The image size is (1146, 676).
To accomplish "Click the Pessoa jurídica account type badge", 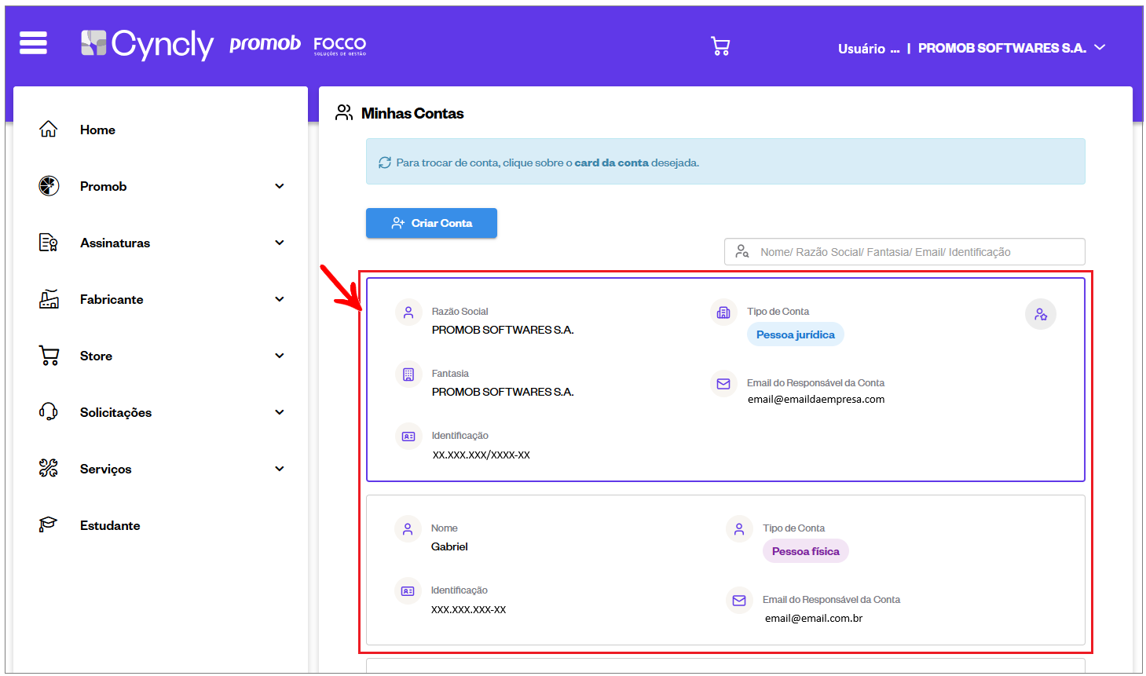I will pyautogui.click(x=796, y=334).
